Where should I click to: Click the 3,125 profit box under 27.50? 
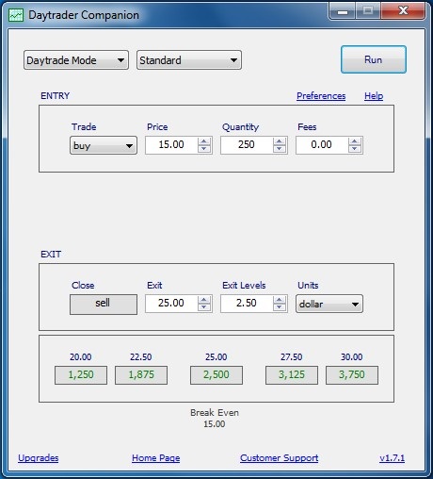click(x=292, y=374)
